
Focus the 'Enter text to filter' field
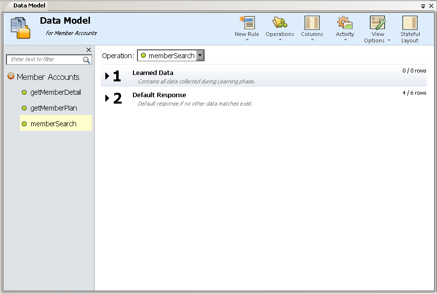click(x=44, y=60)
